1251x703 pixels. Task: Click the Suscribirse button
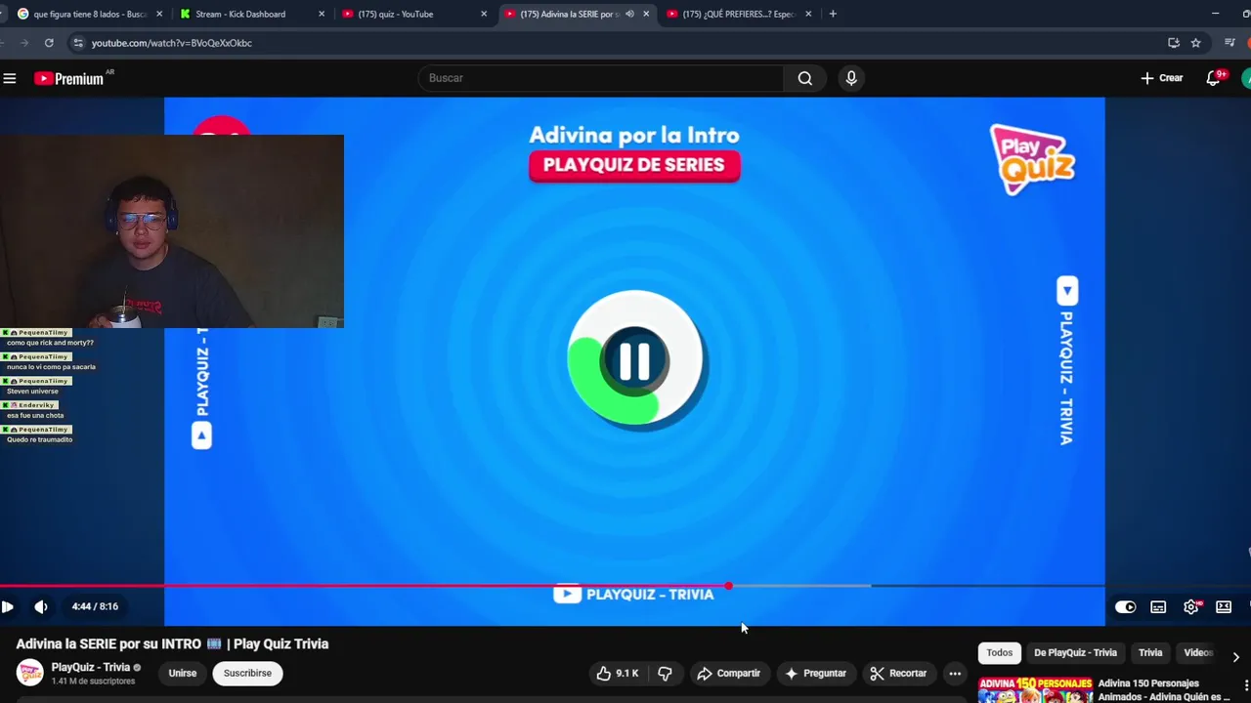[247, 673]
